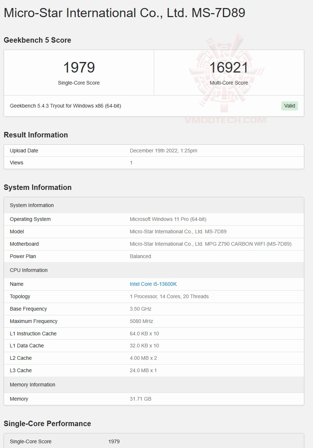Click the Maximum Frequency value 5080 MHz
The width and height of the screenshot is (313, 448).
pos(141,321)
